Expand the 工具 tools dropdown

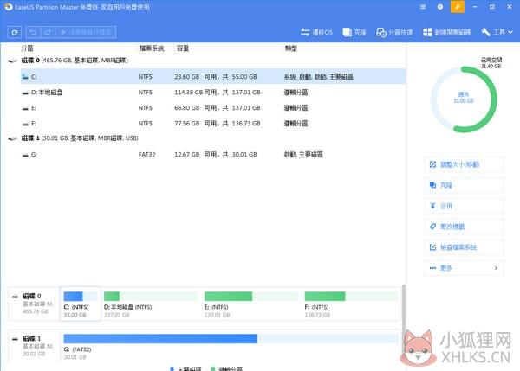pyautogui.click(x=497, y=32)
